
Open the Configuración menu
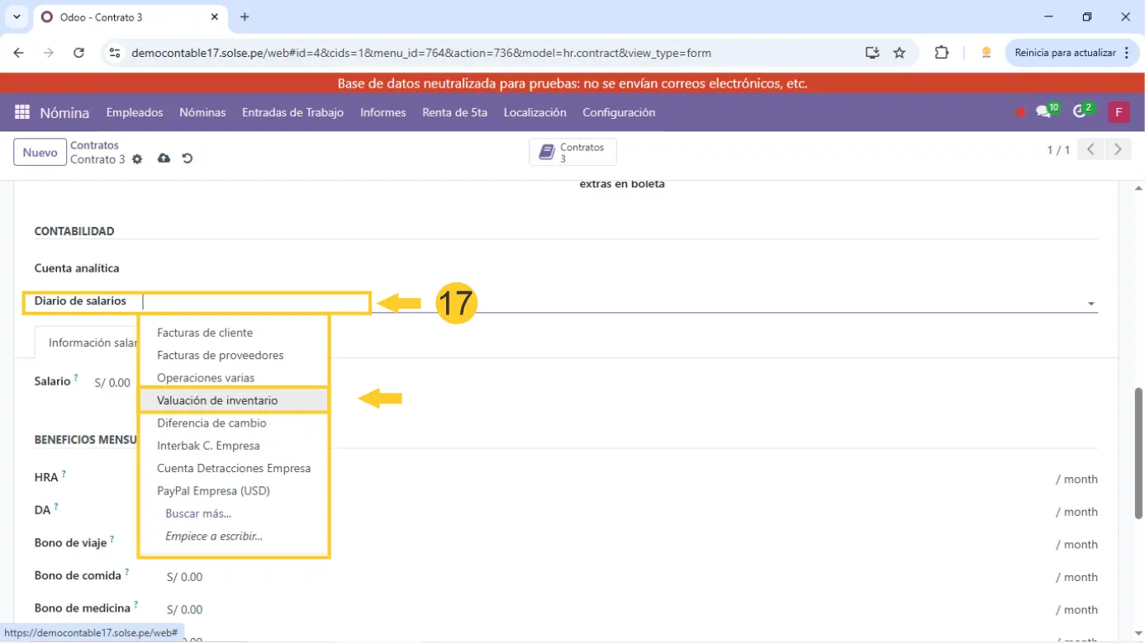(618, 112)
